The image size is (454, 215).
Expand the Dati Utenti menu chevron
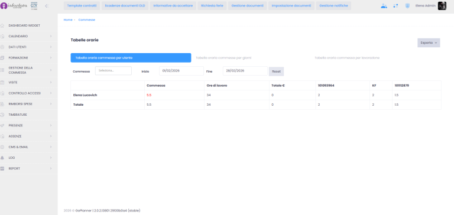tap(51, 47)
